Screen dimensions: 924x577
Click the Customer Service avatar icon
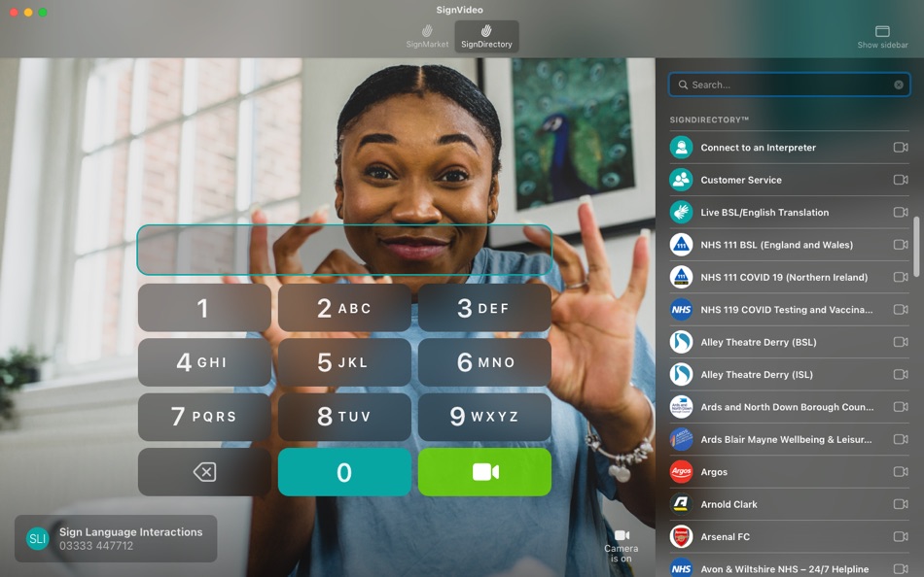(x=681, y=180)
